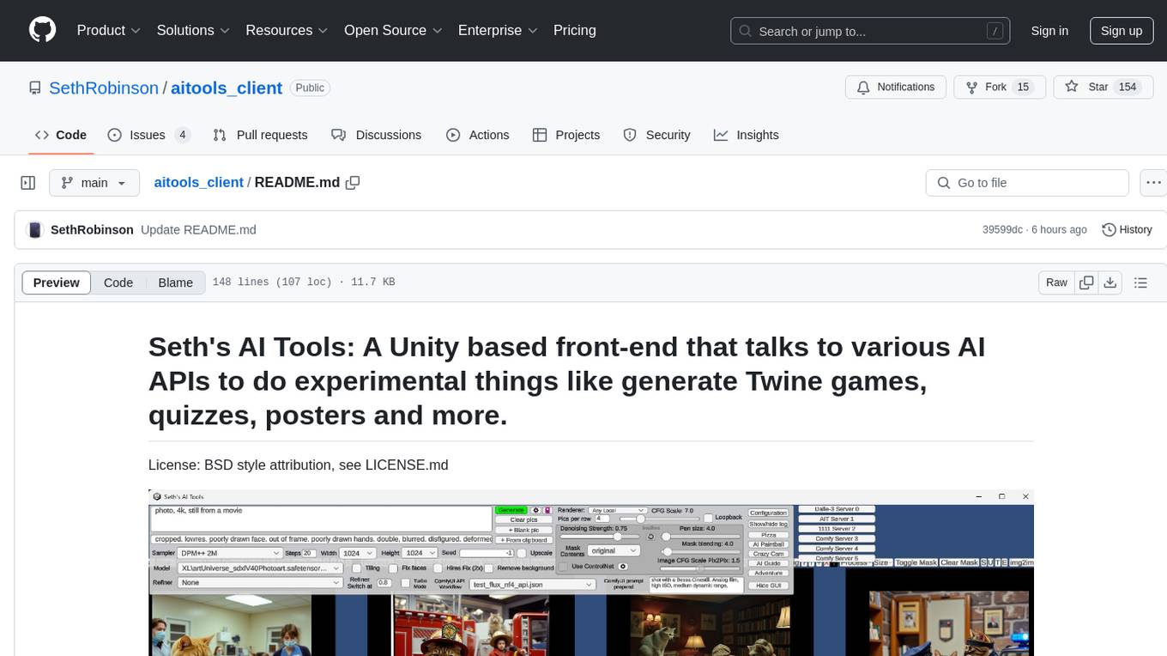The height and width of the screenshot is (656, 1167).
Task: View the file History
Action: (1127, 230)
